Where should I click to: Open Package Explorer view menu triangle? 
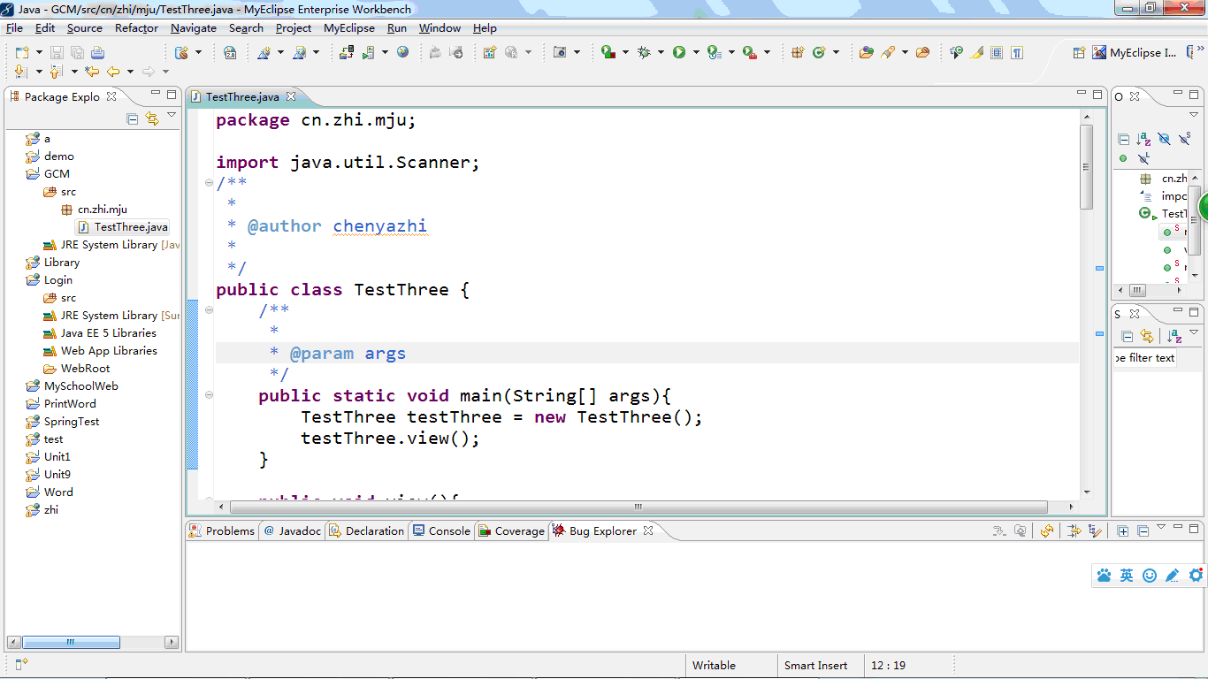[172, 115]
